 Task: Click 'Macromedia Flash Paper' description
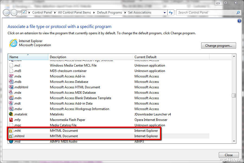[68, 120]
